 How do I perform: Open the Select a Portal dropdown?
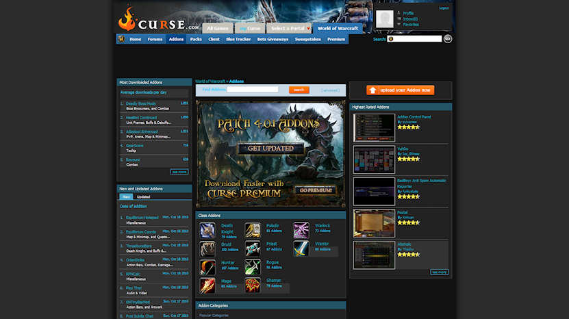point(289,28)
